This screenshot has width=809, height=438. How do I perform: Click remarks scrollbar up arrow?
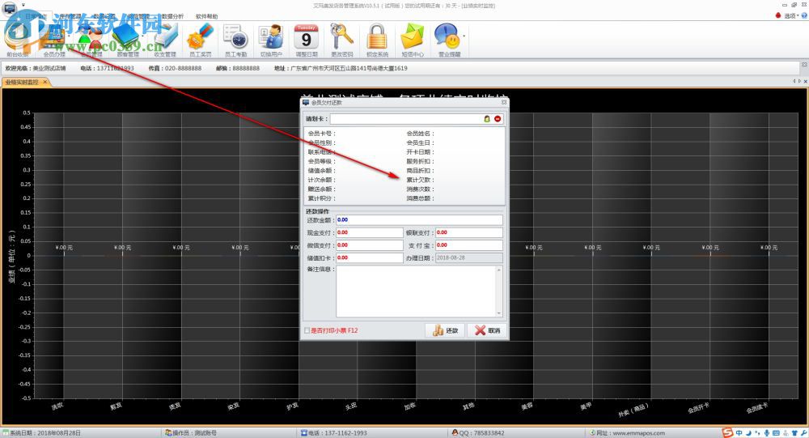[x=499, y=270]
